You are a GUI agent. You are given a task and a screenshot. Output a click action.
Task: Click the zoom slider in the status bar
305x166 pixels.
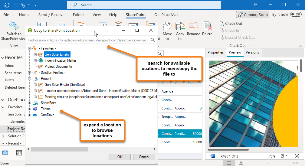pyautogui.click(x=268, y=163)
